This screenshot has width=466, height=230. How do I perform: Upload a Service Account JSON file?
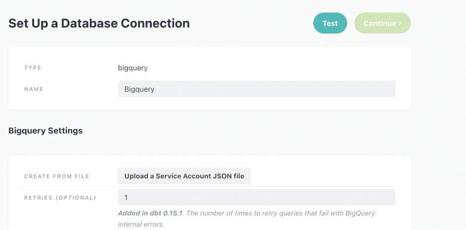(184, 176)
